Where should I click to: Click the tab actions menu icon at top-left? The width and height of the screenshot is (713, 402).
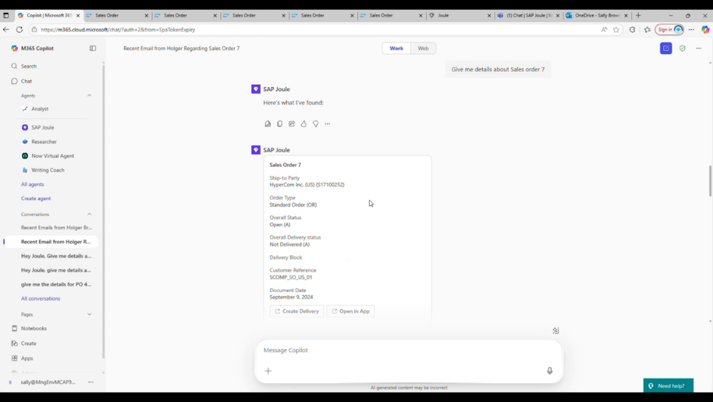click(6, 16)
